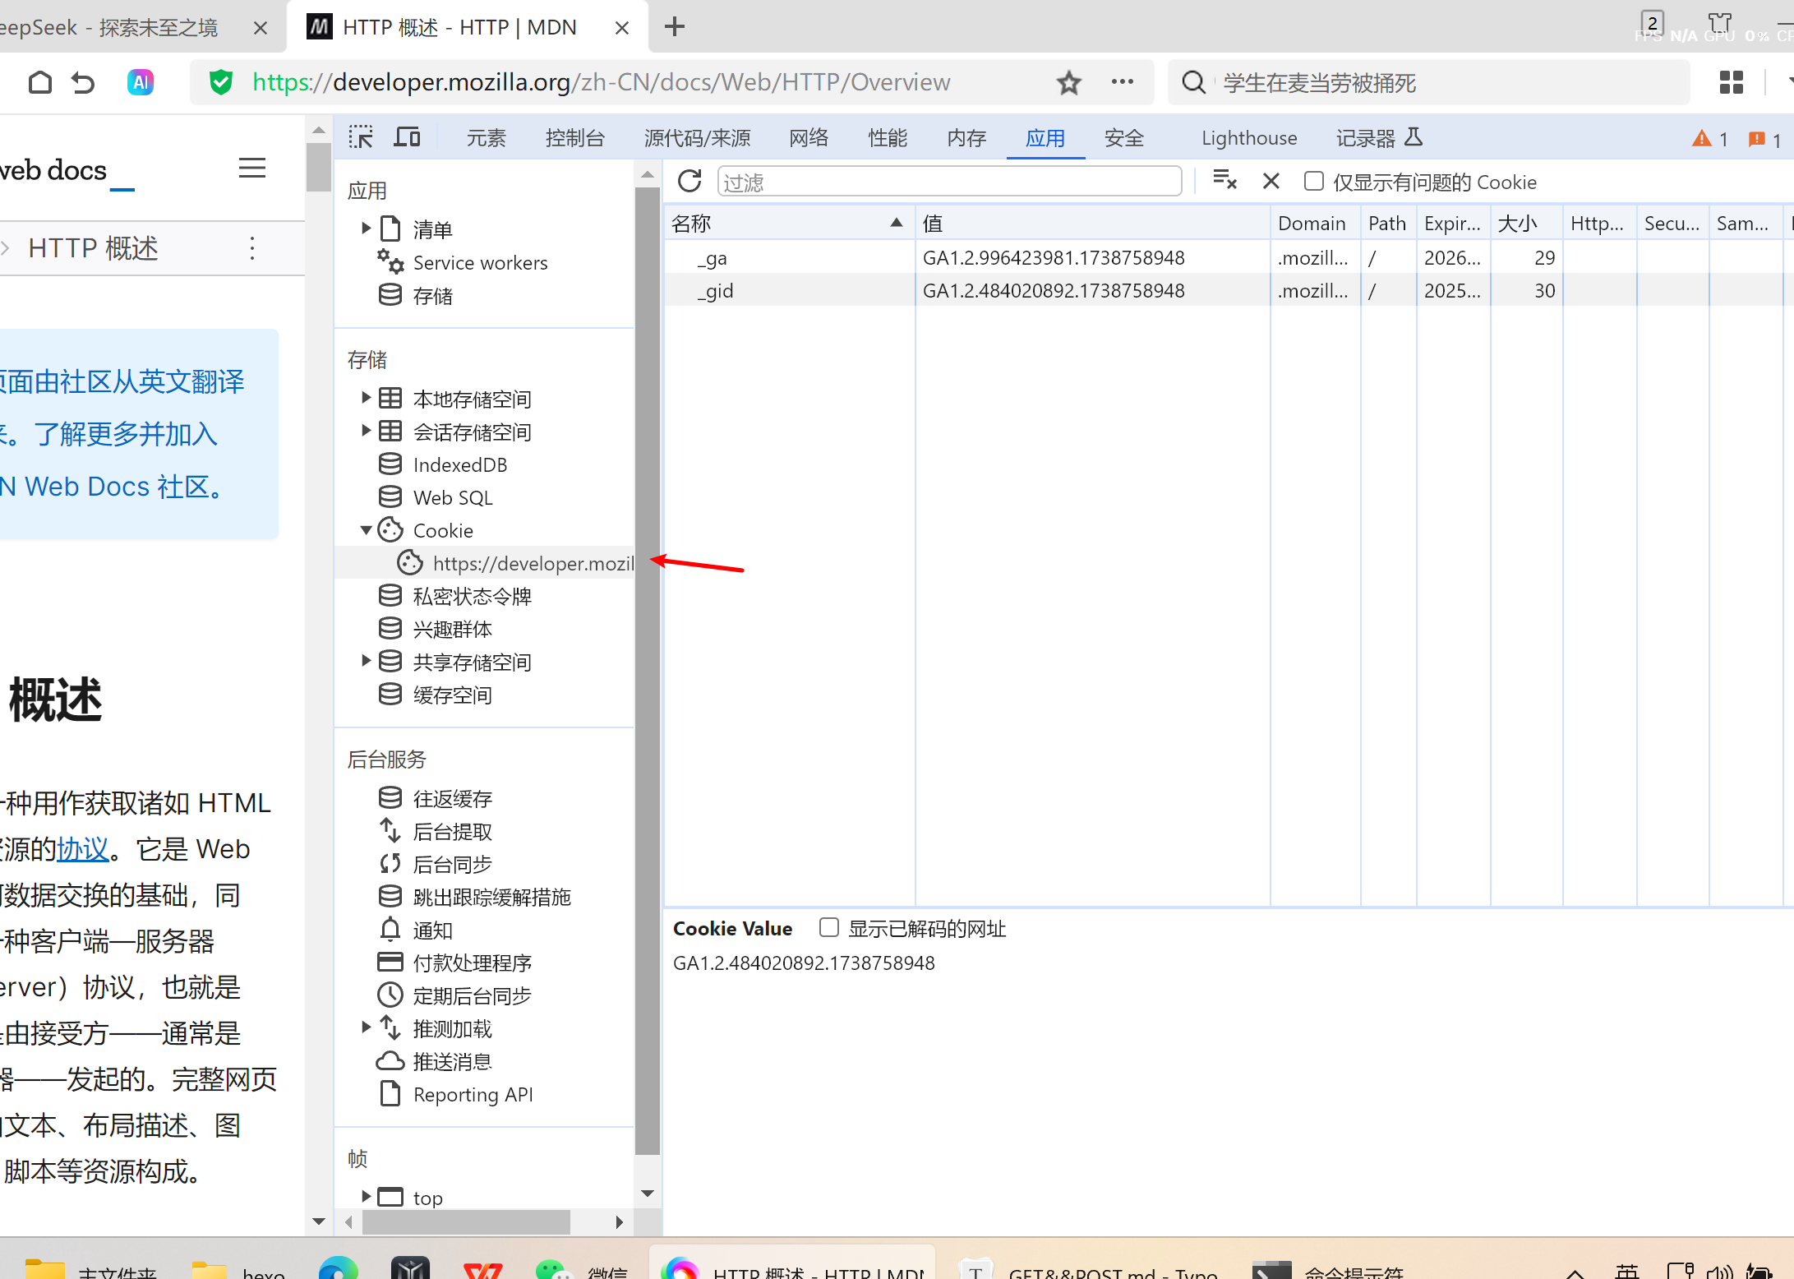Expand the 共享存储空间 tree node
This screenshot has height=1279, width=1794.
367,662
